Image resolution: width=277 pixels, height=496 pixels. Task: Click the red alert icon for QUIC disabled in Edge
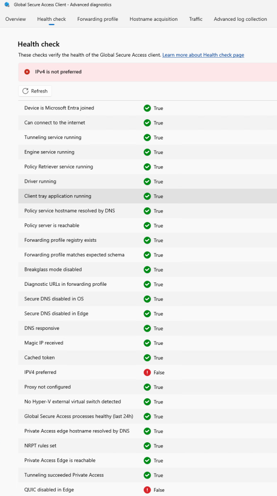point(147,490)
